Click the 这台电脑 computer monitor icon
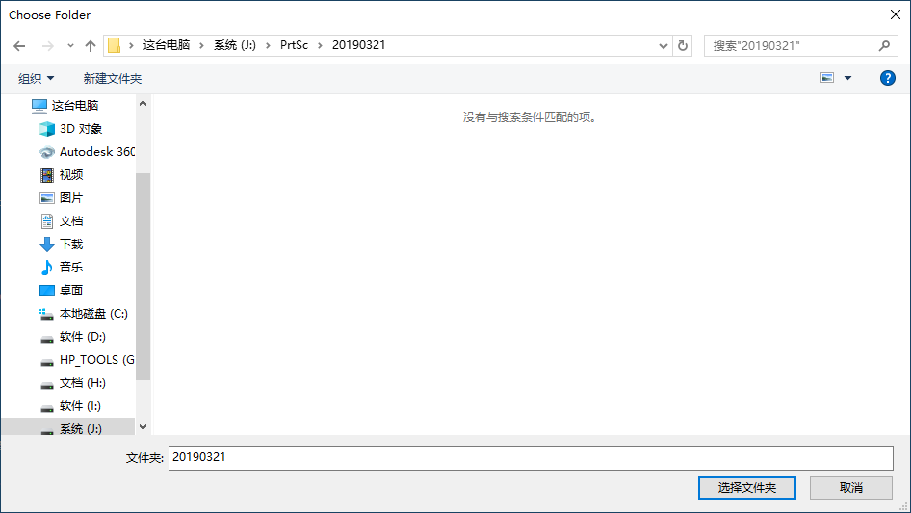This screenshot has height=513, width=911. [39, 105]
